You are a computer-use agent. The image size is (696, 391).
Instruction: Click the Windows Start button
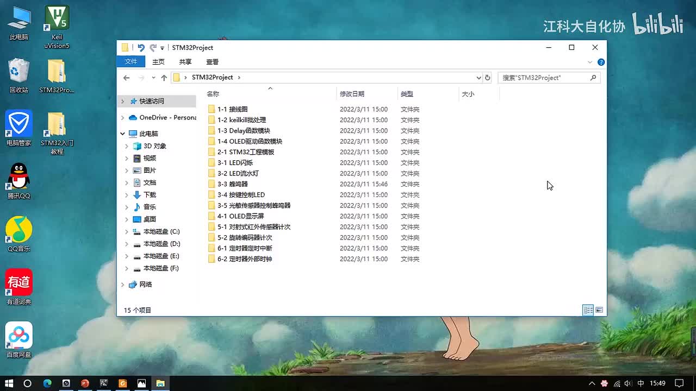(x=9, y=383)
